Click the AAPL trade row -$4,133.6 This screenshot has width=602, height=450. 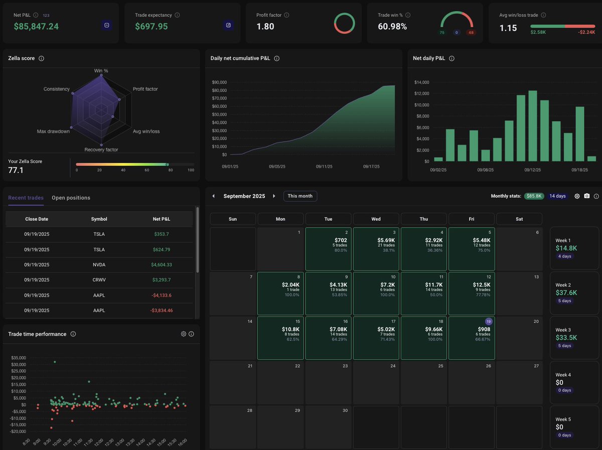coord(99,295)
